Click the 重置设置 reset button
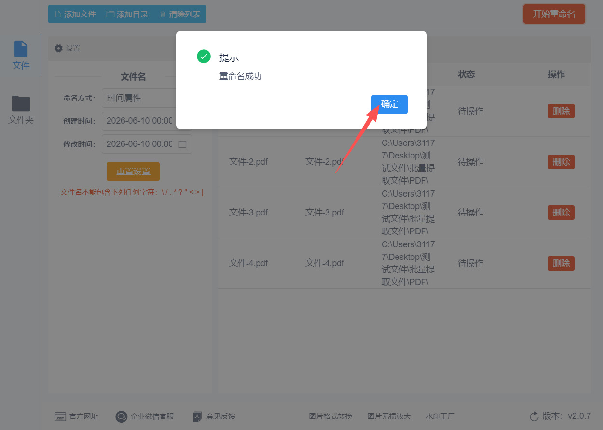The width and height of the screenshot is (603, 430). pos(133,172)
